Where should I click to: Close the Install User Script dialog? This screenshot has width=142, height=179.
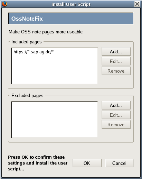[x=137, y=4]
